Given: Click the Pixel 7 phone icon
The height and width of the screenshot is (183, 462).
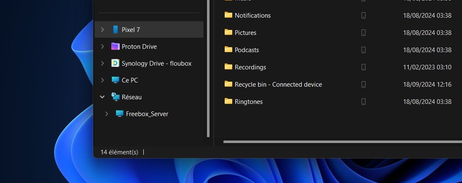Looking at the screenshot, I should pos(115,29).
